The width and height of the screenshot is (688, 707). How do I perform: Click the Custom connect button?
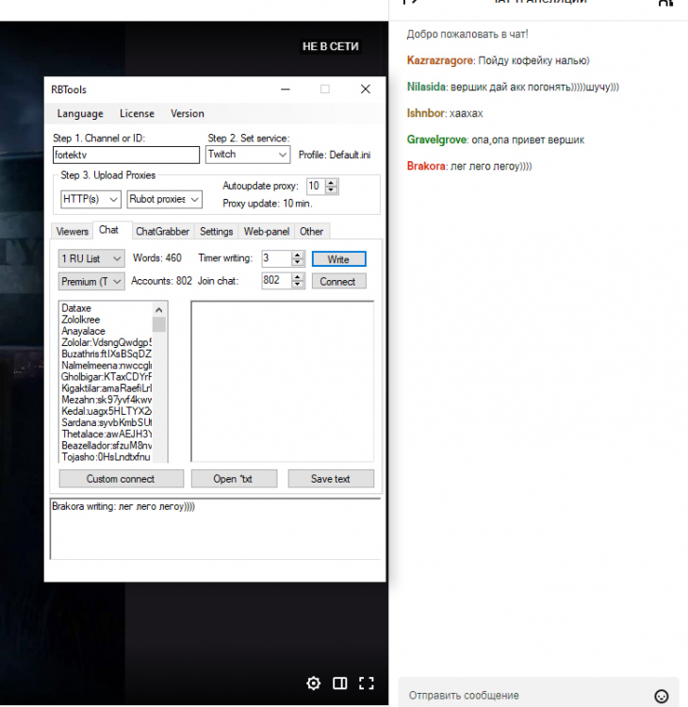pyautogui.click(x=121, y=479)
